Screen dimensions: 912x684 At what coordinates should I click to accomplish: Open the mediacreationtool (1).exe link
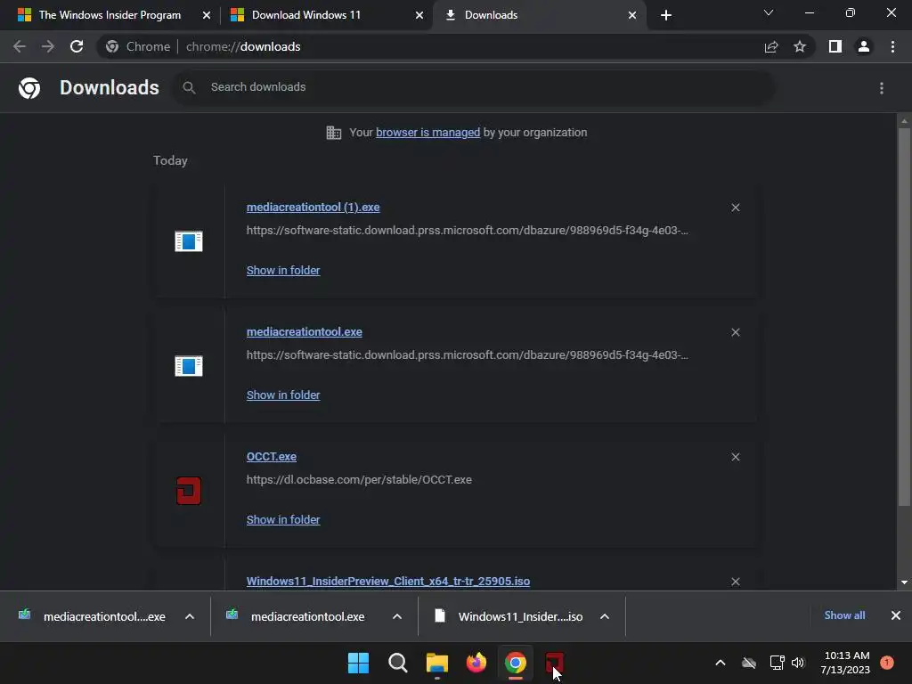pos(313,207)
